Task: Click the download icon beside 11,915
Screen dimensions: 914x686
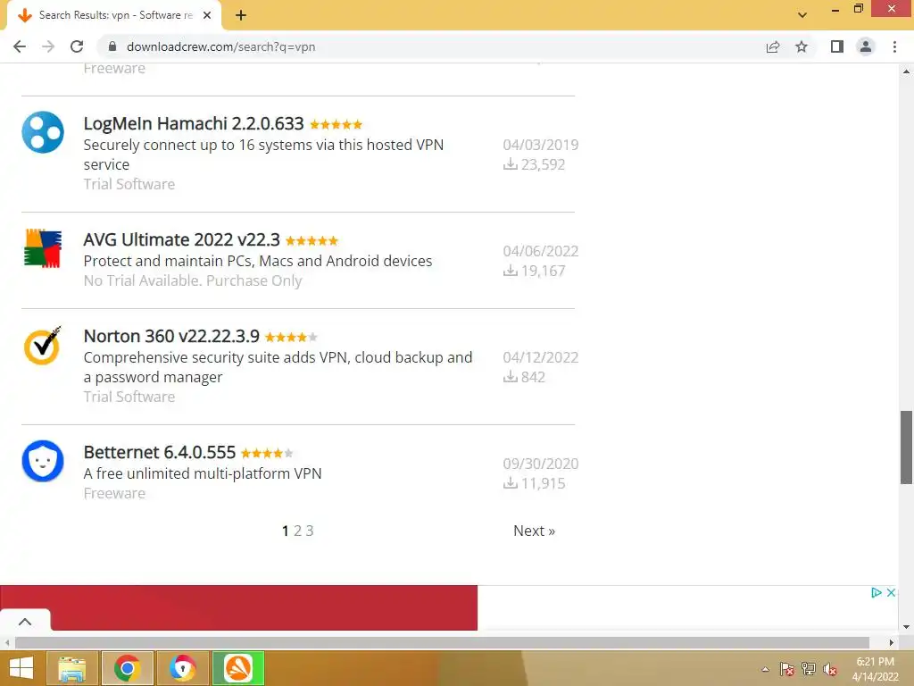Action: click(510, 483)
